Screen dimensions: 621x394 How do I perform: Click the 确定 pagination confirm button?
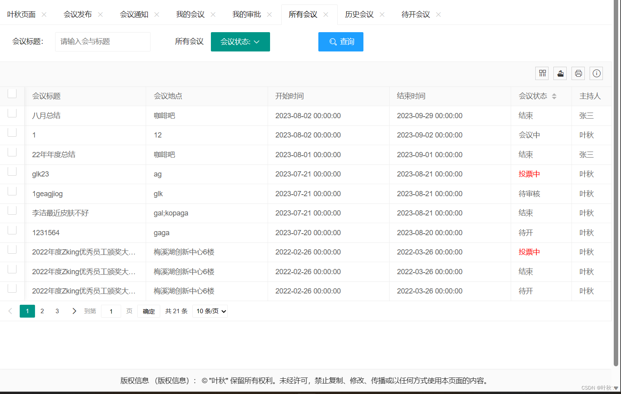tap(149, 311)
